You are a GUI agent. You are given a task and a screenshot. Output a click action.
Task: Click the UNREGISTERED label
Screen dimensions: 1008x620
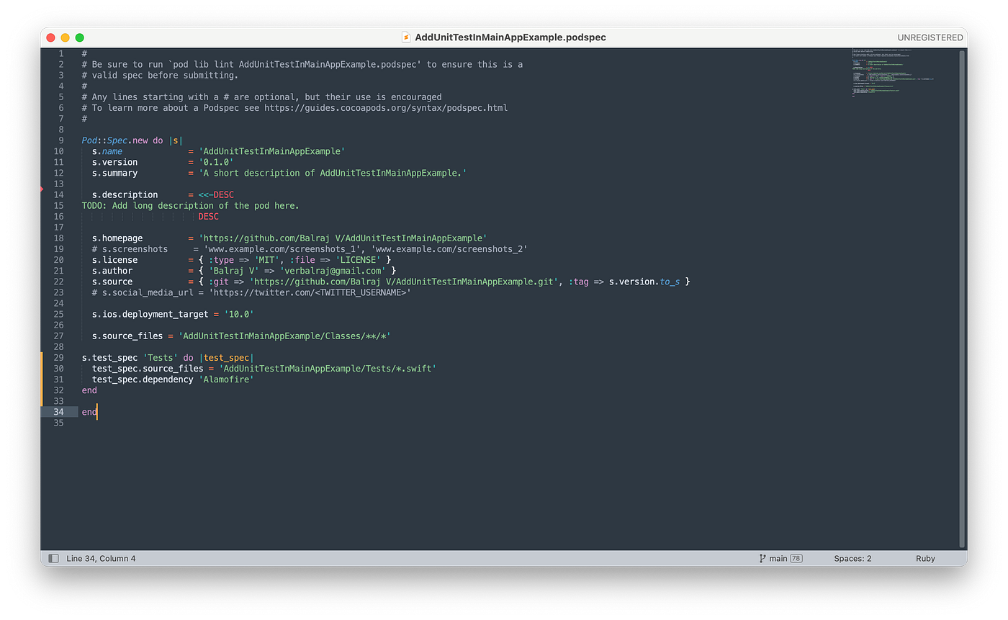pyautogui.click(x=930, y=37)
